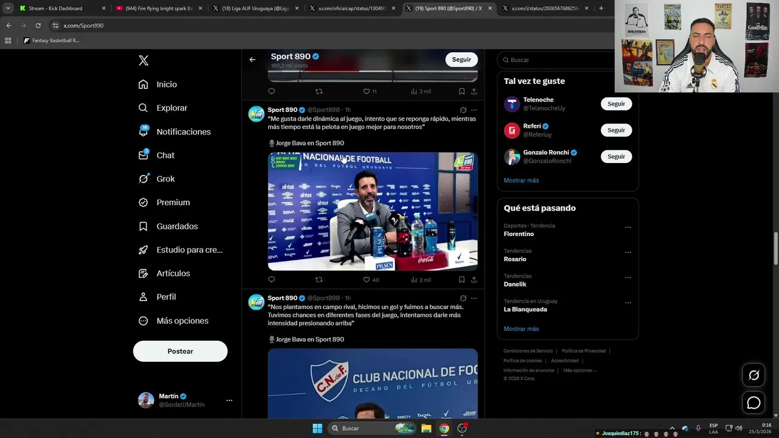The image size is (779, 438).
Task: Click Mostrar más under Qué está pasando
Action: point(521,328)
